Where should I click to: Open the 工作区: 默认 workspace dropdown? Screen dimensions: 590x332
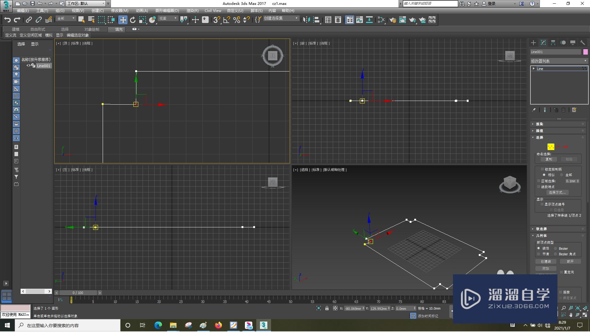[x=86, y=4]
